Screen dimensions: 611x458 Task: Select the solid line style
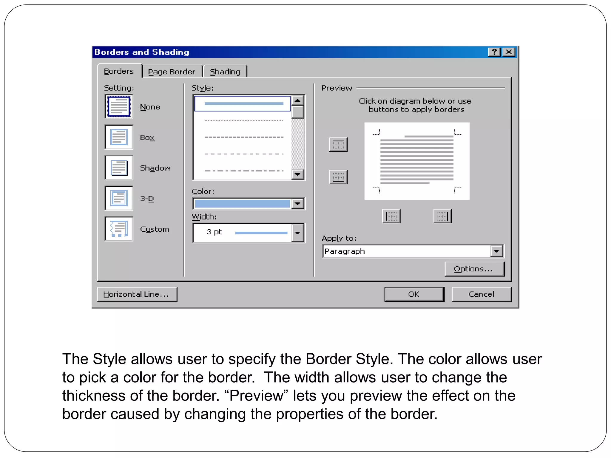(x=242, y=103)
